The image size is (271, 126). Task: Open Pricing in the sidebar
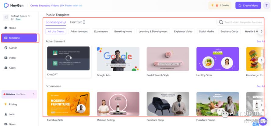(x=13, y=104)
